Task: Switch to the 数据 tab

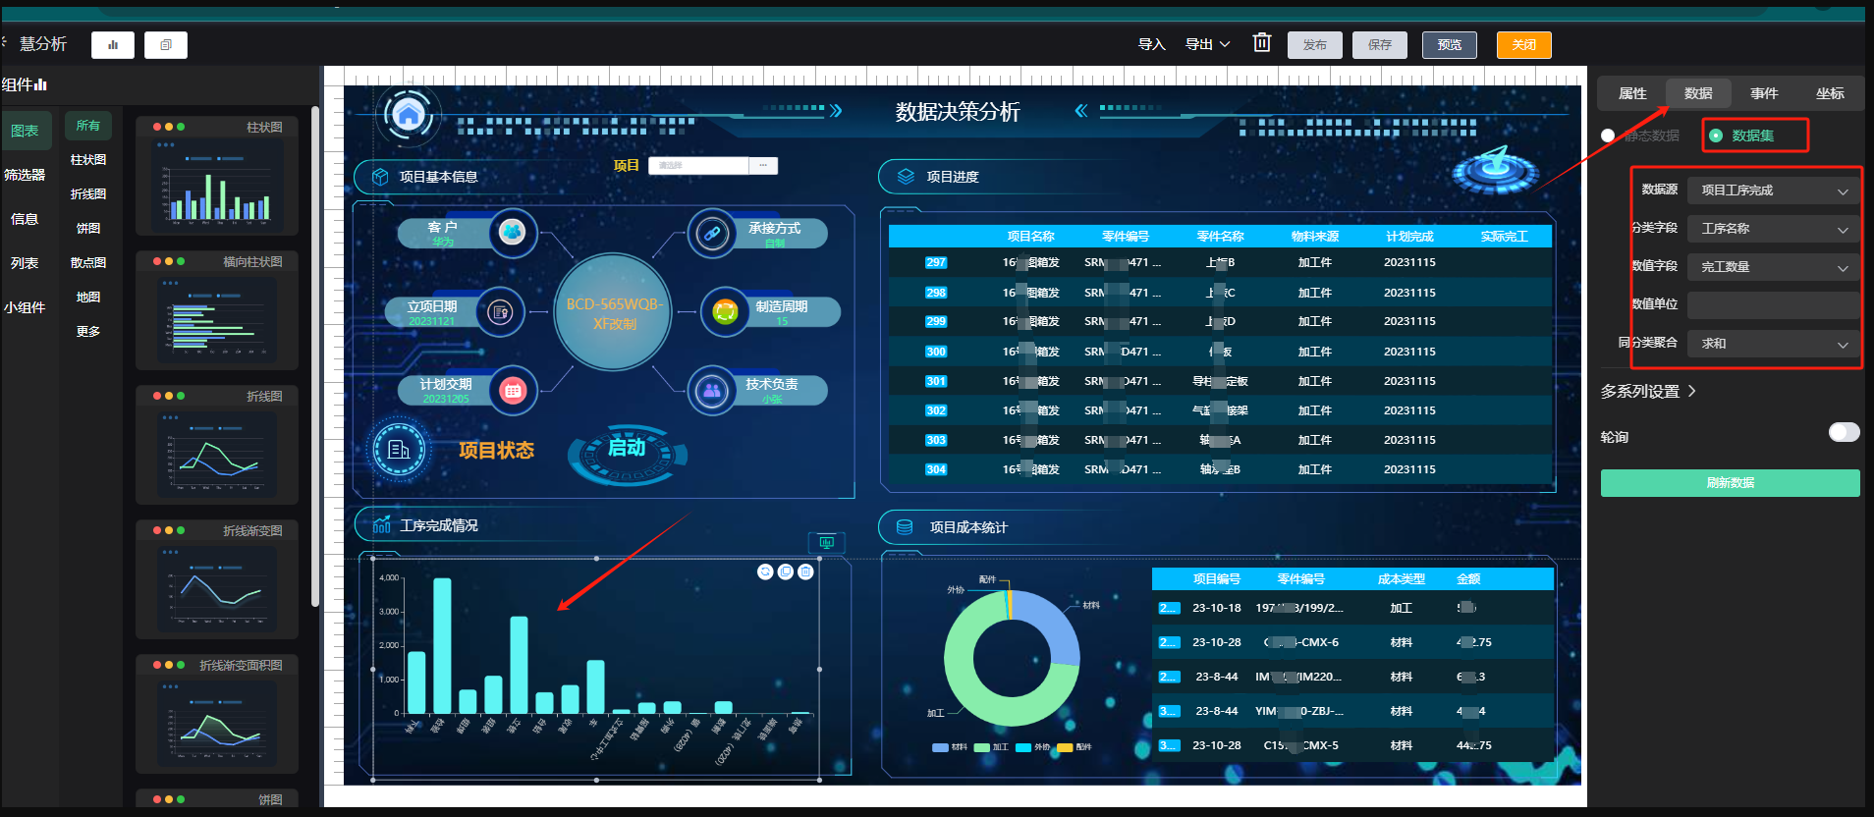Action: click(1698, 93)
